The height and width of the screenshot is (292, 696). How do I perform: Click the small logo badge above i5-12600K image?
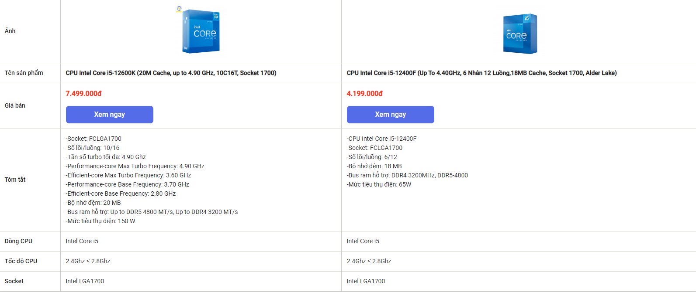(179, 9)
